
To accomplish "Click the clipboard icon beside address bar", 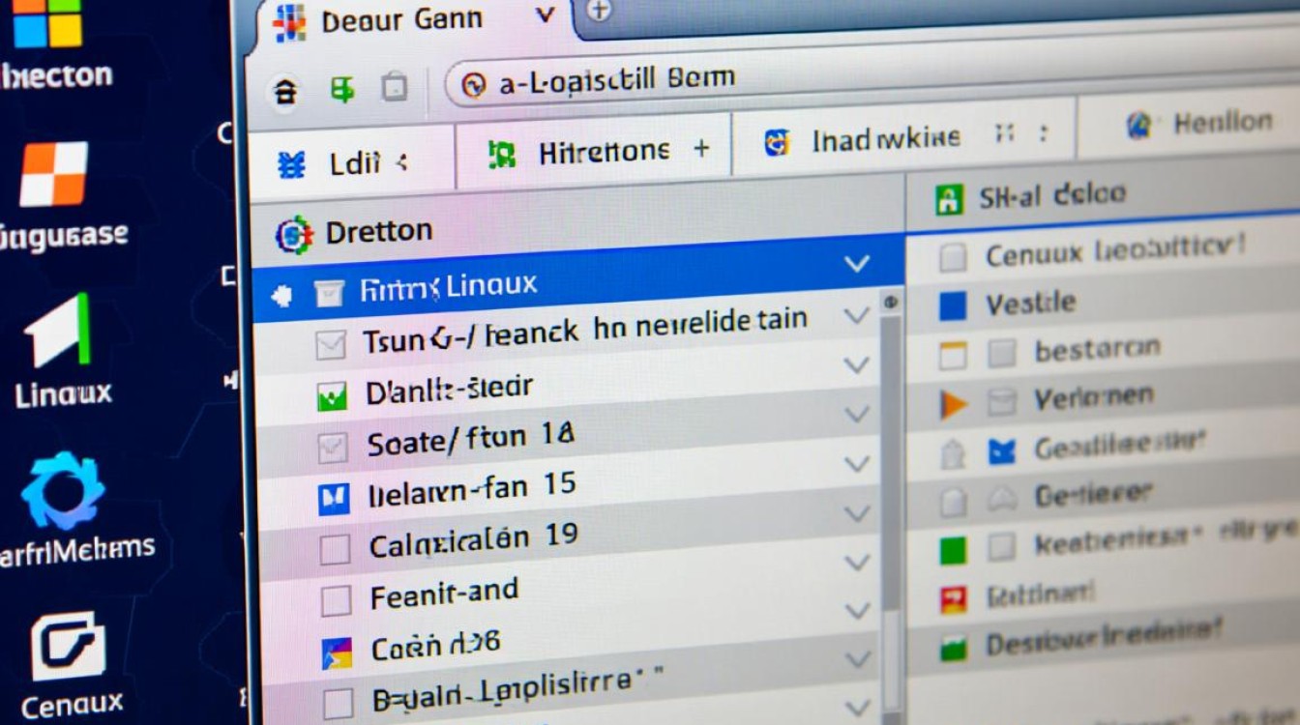I will tap(394, 88).
